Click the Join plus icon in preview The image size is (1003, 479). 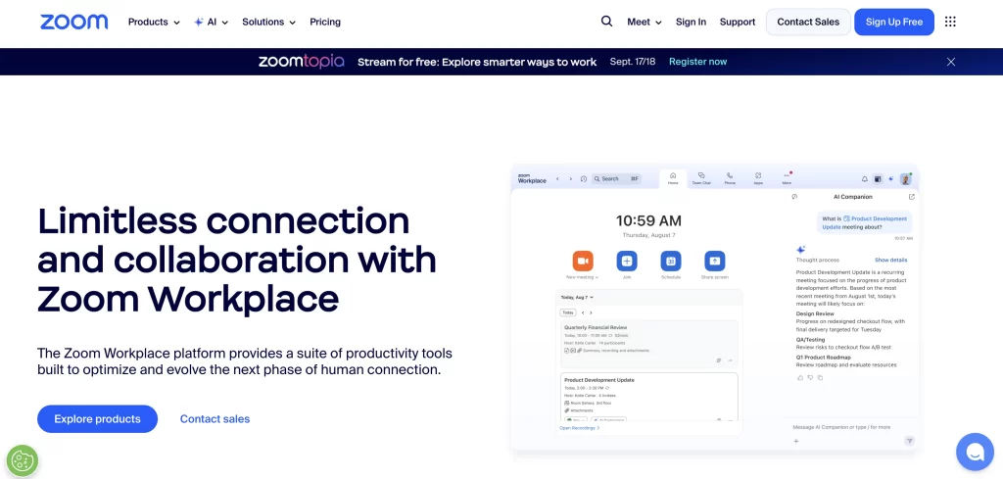pos(627,261)
